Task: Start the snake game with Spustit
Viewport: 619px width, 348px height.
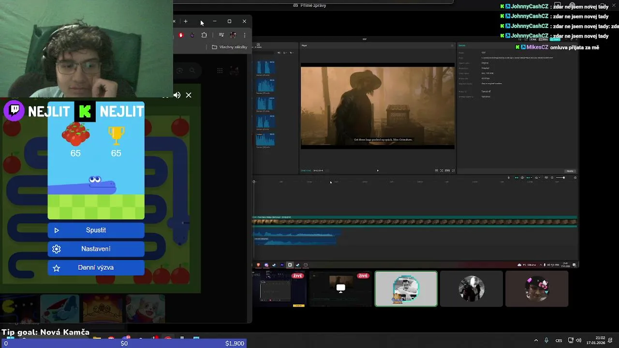Action: pyautogui.click(x=96, y=230)
